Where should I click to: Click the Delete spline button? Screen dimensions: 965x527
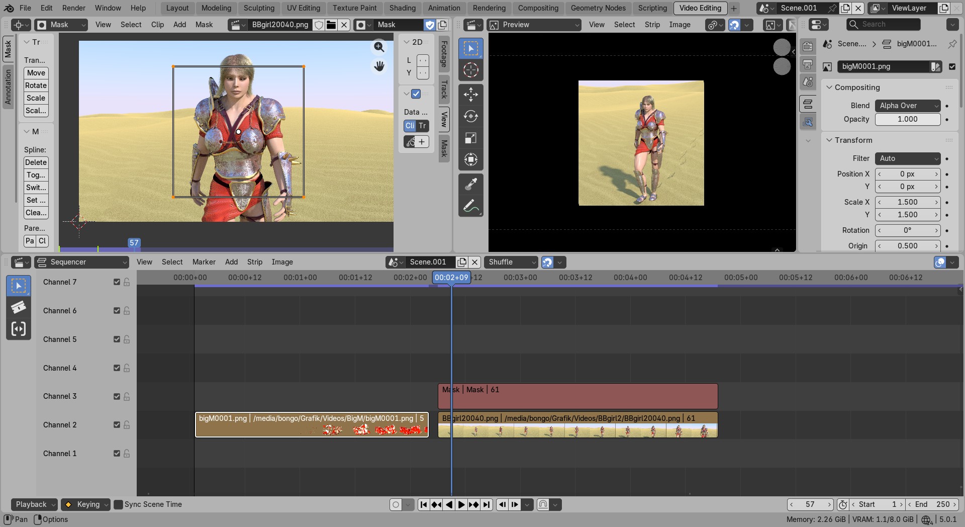[36, 162]
